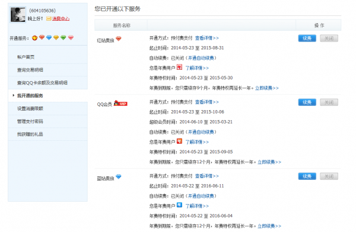Viewport: 356px width, 232px height.
Task: Click the green diamond icon in 开通服务 row
Action: tap(63, 38)
